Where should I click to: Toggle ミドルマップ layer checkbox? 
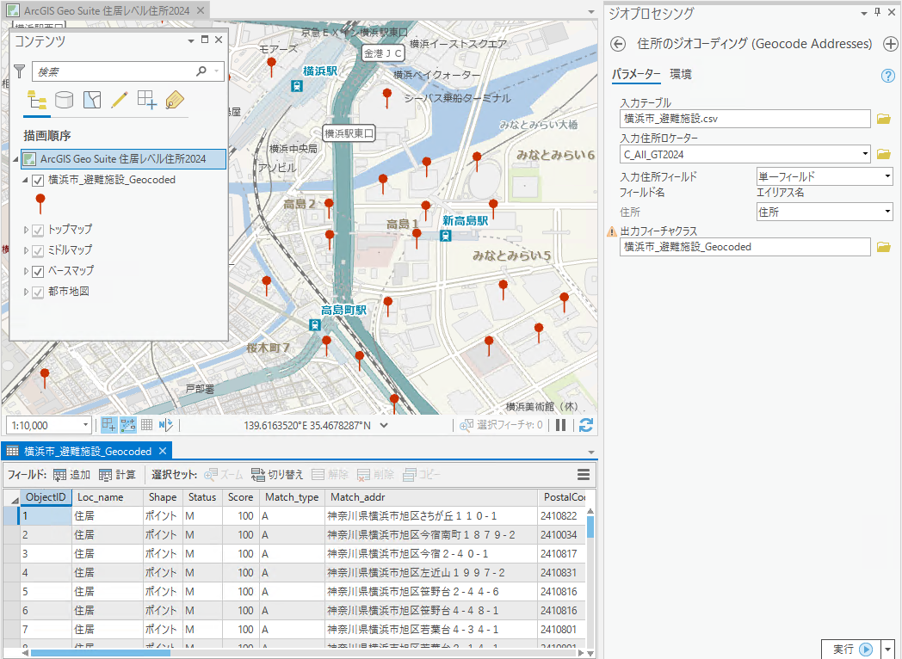(38, 251)
